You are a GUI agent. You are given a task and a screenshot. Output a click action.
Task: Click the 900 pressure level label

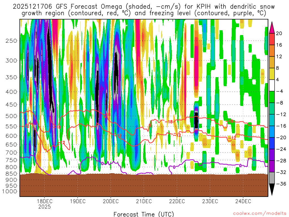tap(11, 180)
